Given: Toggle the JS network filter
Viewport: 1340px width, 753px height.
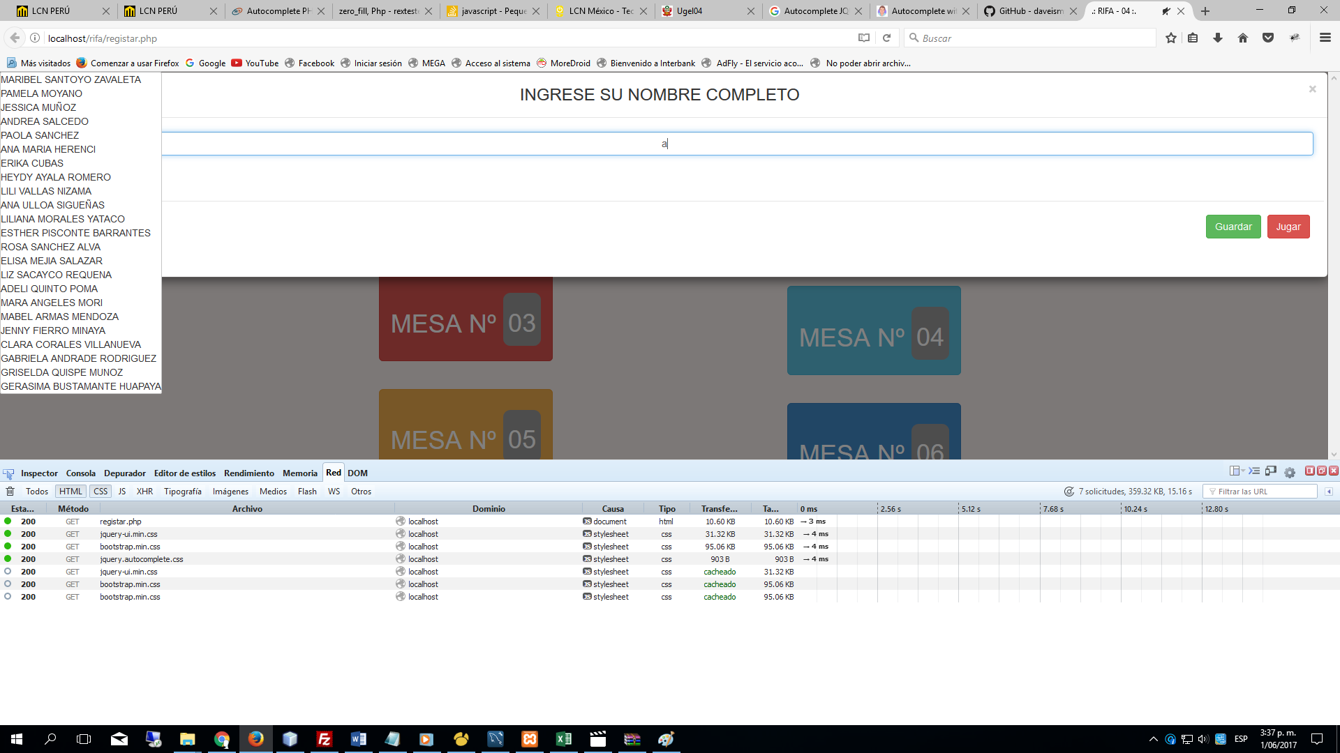Looking at the screenshot, I should pos(122,492).
